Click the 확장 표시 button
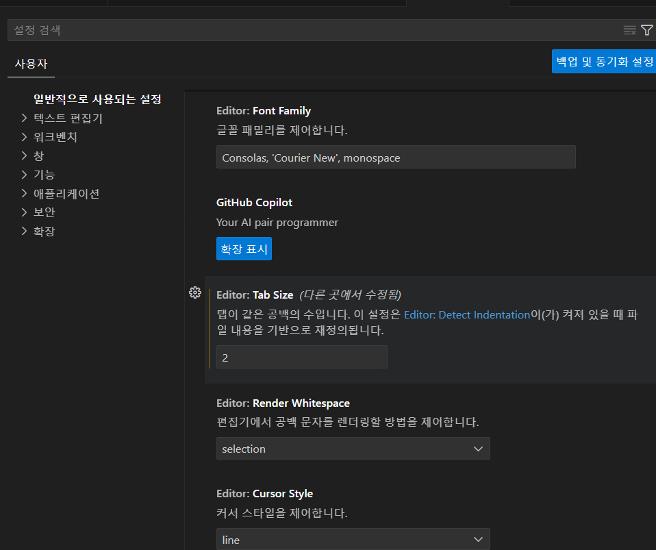656x550 pixels. tap(244, 249)
